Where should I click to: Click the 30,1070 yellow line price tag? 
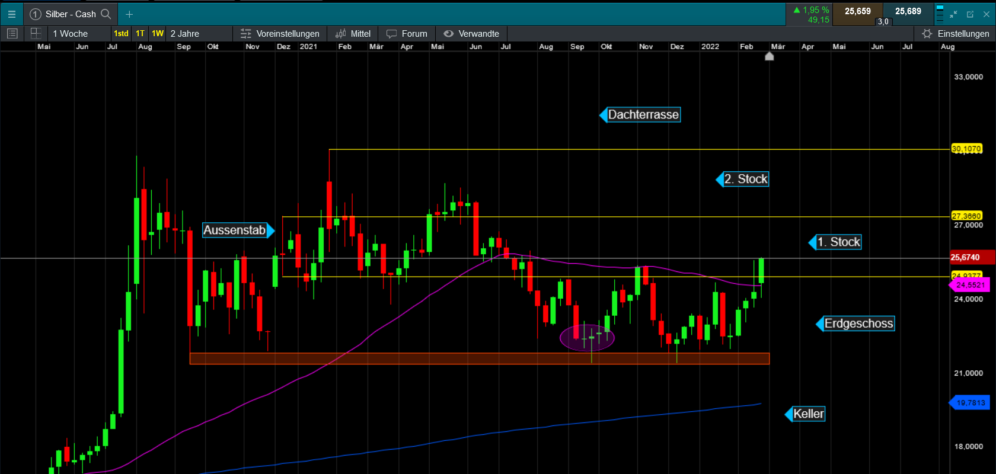(966, 149)
